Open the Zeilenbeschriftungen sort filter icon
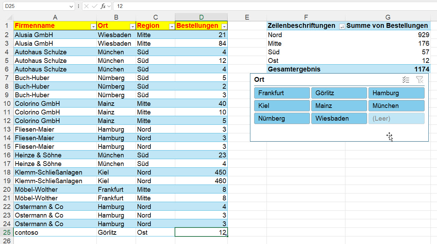The width and height of the screenshot is (437, 244). (x=342, y=26)
